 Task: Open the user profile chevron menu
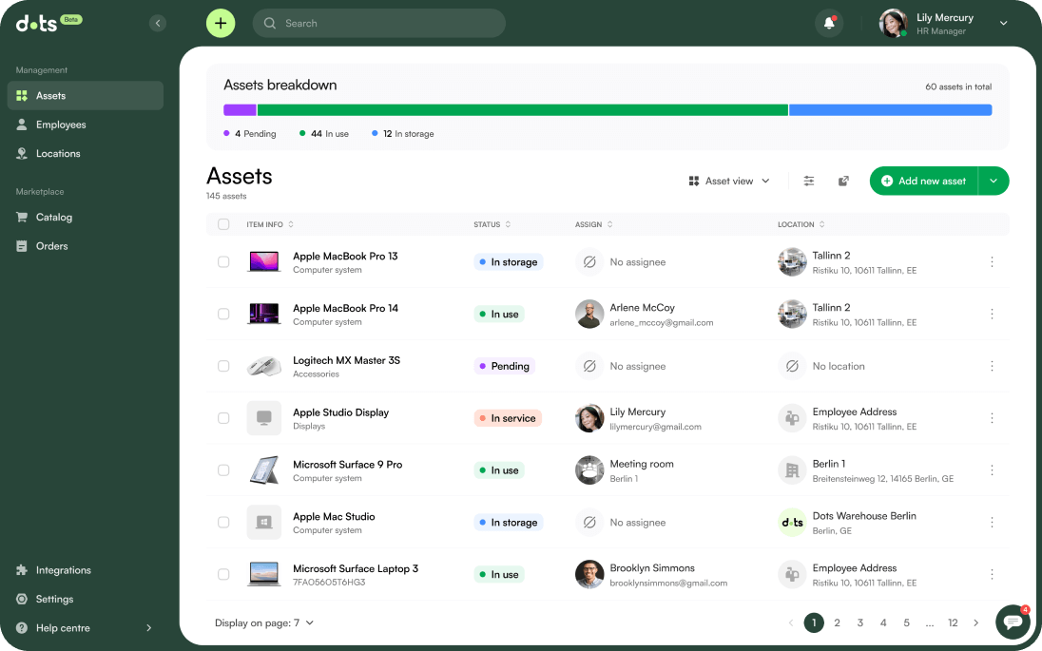[1003, 23]
